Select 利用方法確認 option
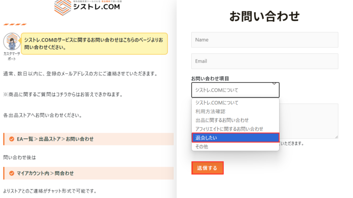Image resolution: width=353 pixels, height=198 pixels. (x=235, y=111)
